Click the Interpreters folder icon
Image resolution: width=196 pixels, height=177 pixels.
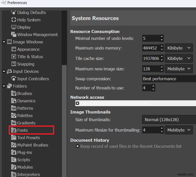14,174
